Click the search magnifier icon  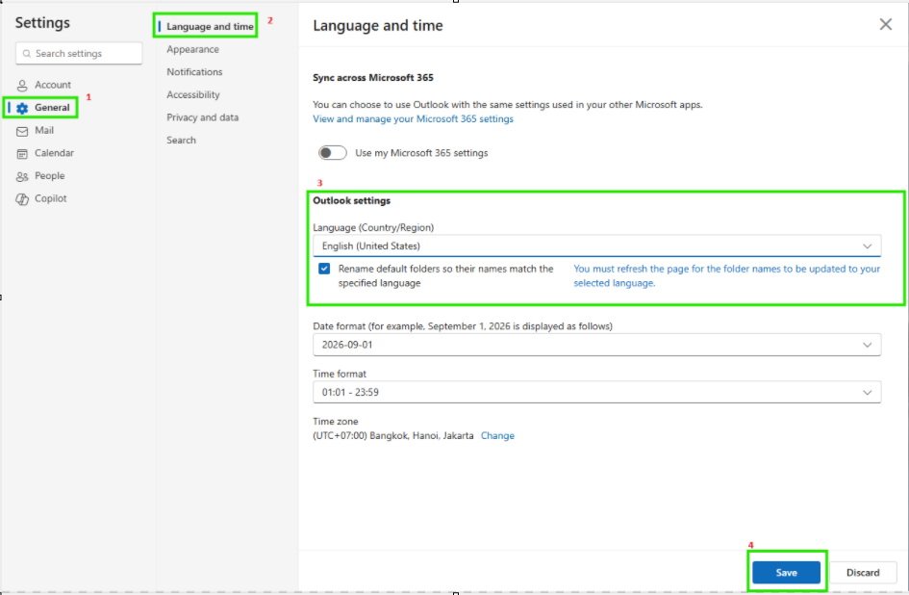click(26, 53)
